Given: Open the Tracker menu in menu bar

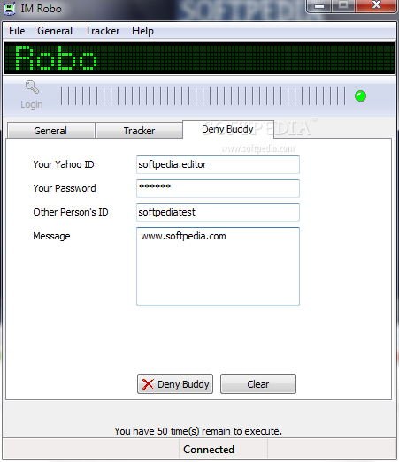Looking at the screenshot, I should [x=102, y=31].
